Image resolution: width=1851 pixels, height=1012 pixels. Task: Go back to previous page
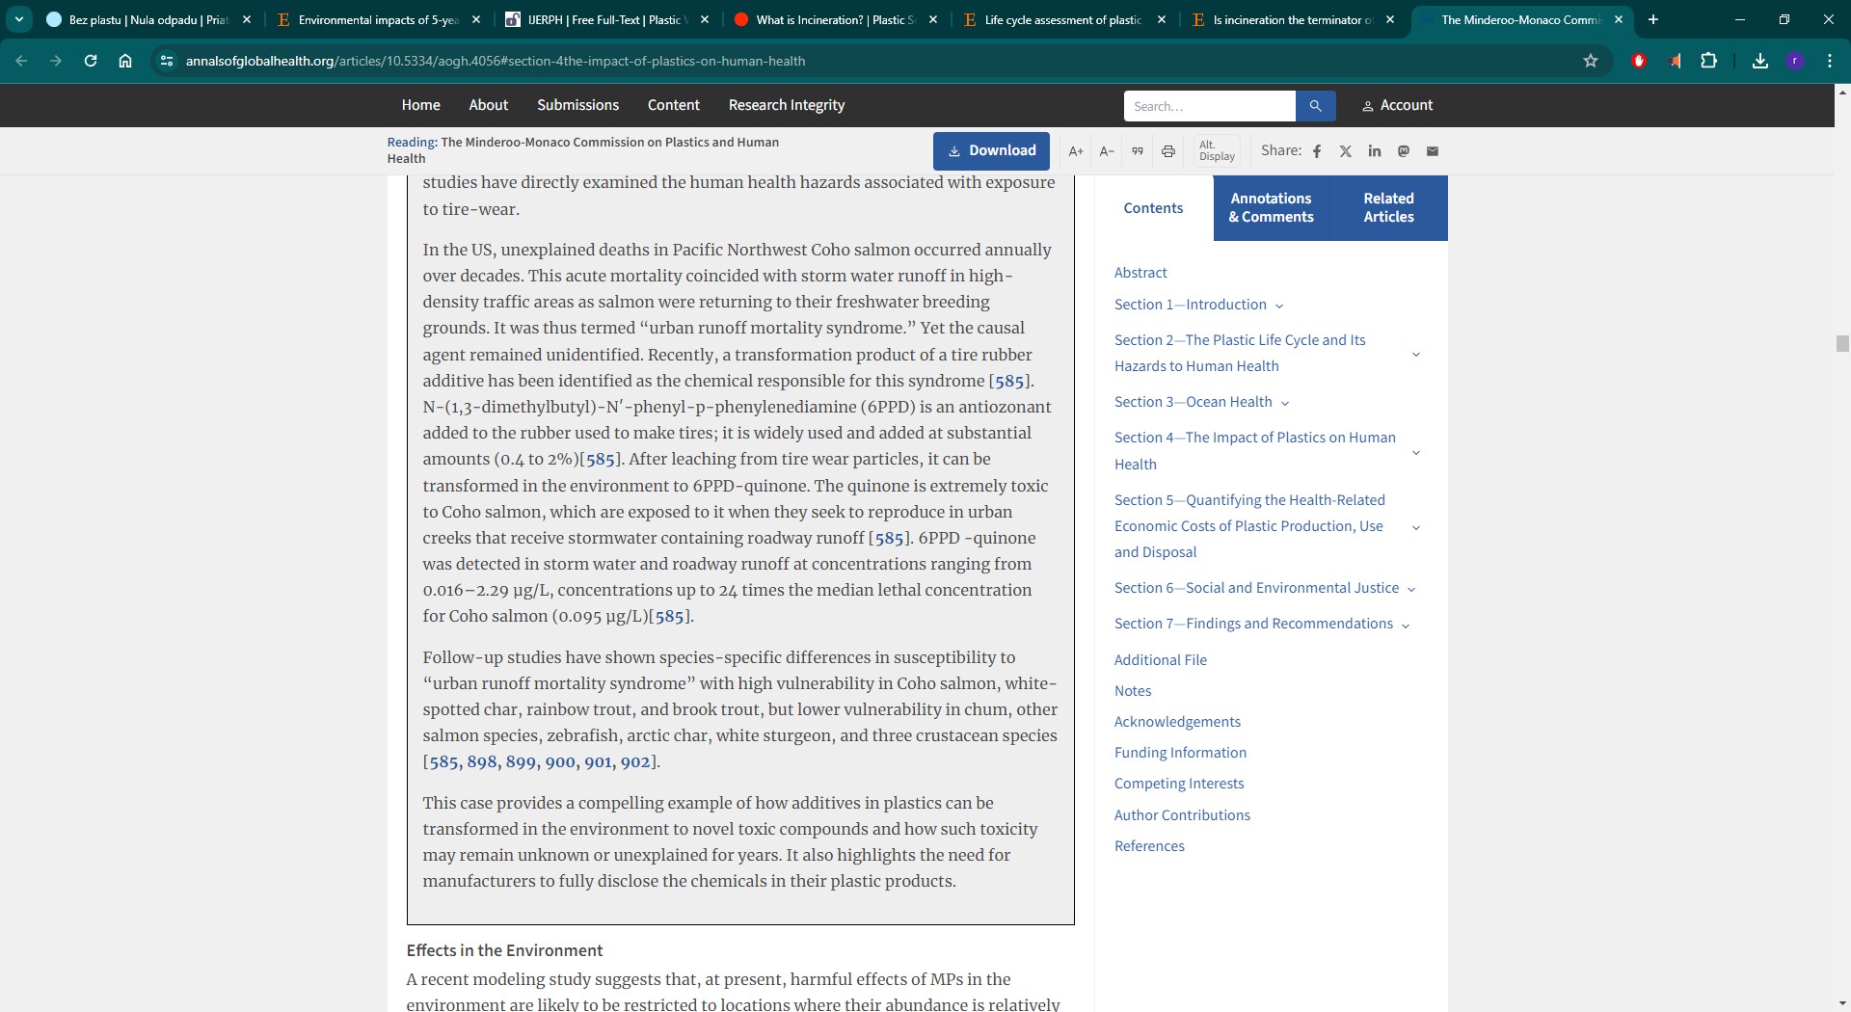[x=21, y=61]
